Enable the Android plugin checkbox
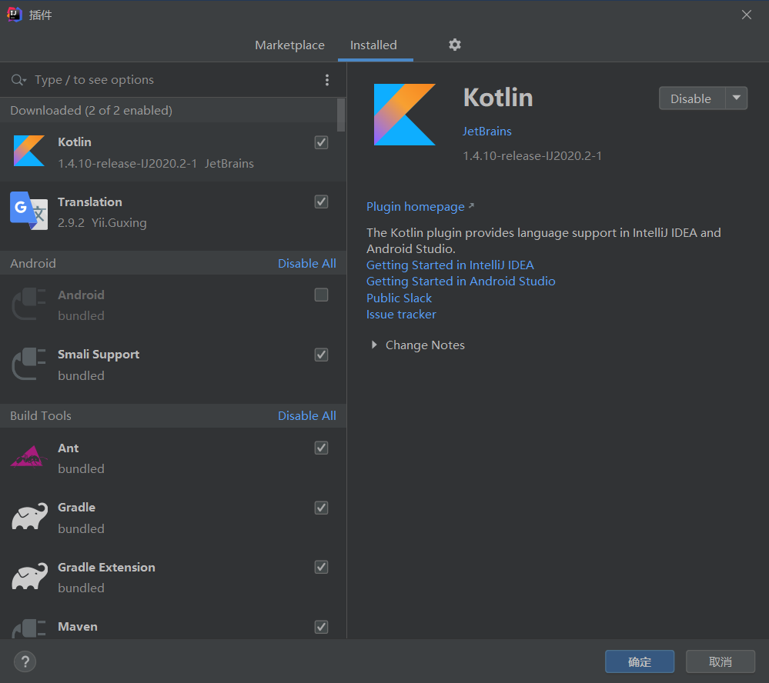769x683 pixels. pos(321,295)
